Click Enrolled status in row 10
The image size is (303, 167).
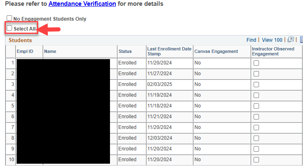(127, 160)
